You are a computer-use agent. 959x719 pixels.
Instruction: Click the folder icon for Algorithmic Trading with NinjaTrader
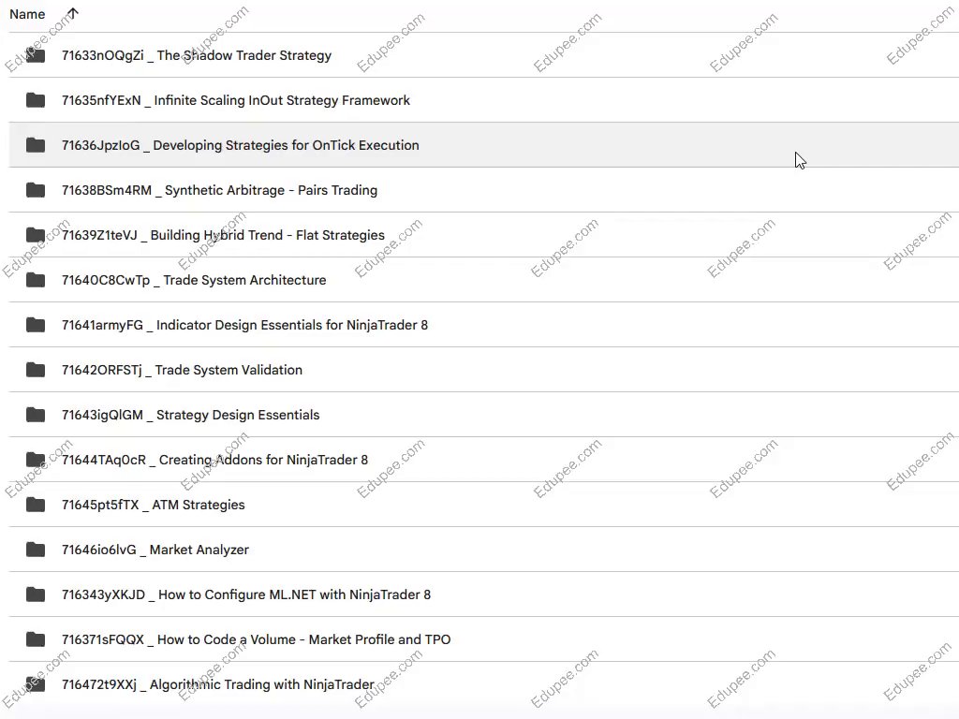pyautogui.click(x=36, y=684)
